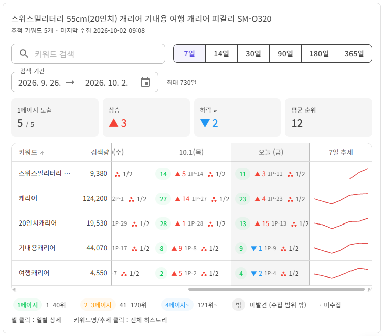Click today's down-arrow change 1 for 기내용캐리어
Image resolution: width=383 pixels, height=336 pixels.
[x=257, y=248]
